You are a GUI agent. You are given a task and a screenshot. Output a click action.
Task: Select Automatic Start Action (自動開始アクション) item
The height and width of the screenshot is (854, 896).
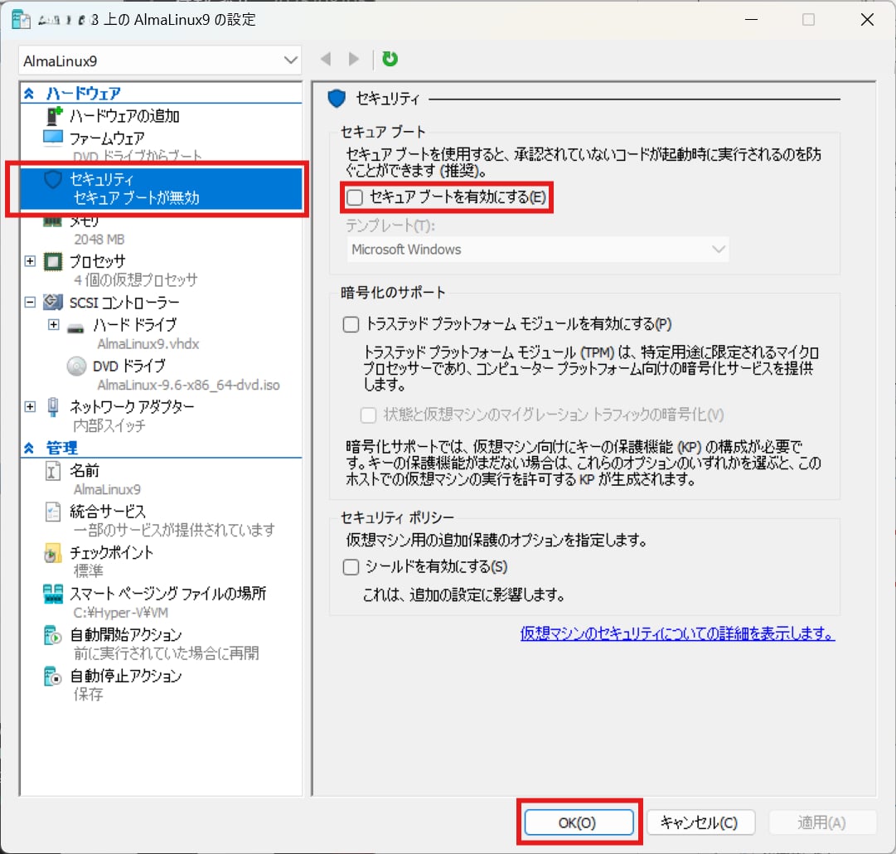[125, 635]
